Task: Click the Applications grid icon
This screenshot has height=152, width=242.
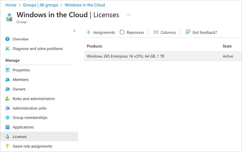Action: pos(8,127)
